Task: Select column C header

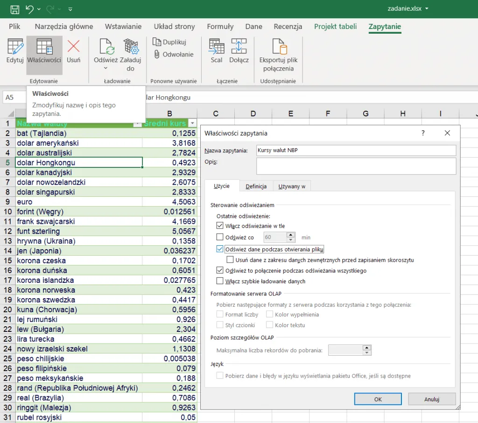Action: tap(216, 114)
